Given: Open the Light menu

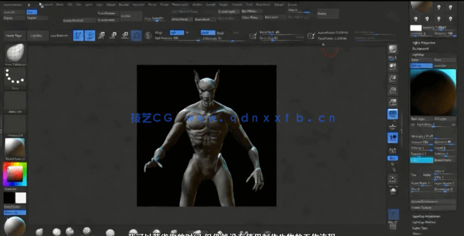Looking at the screenshot, I should 99,5.
